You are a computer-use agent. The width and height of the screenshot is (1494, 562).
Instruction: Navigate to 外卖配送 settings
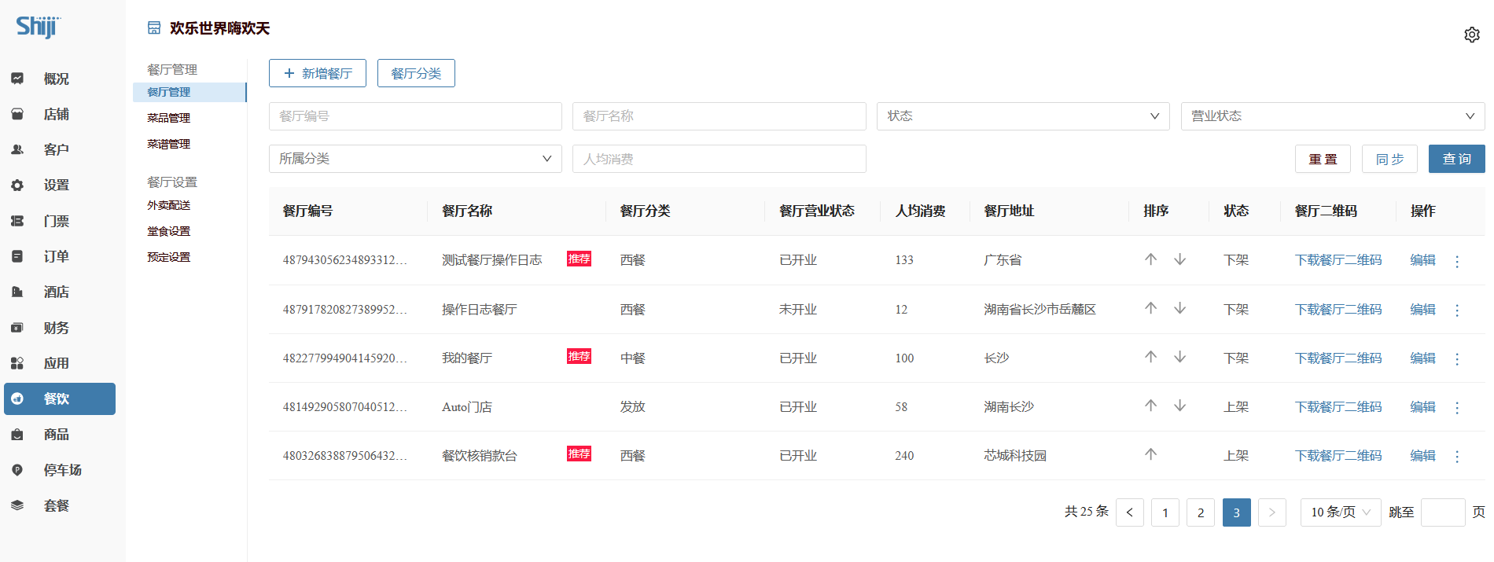[169, 205]
